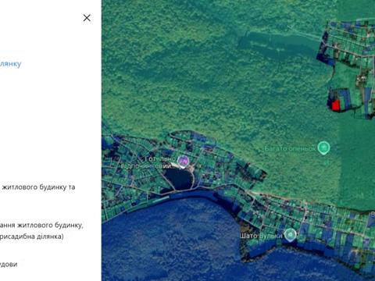The image size is (375, 281).
Task: Open the partially visible 'ілянку' link
Action: point(10,64)
